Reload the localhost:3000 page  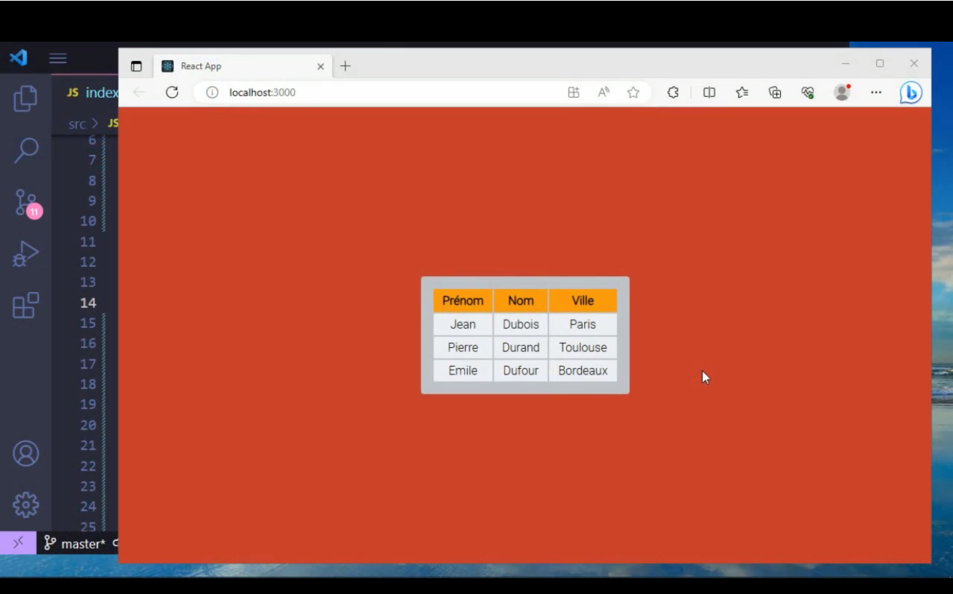point(172,92)
